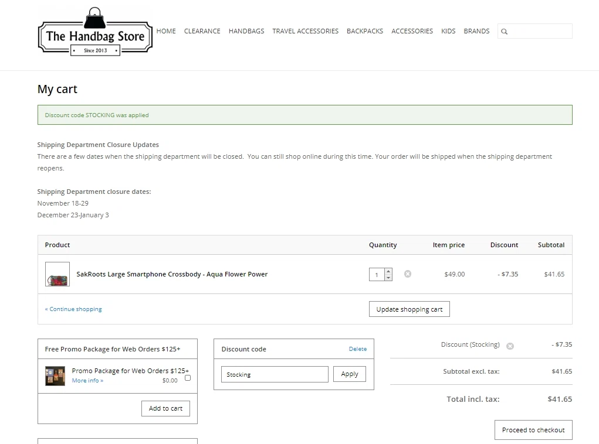The width and height of the screenshot is (599, 444).
Task: Open Promo Package thumbnail image
Action: (55, 375)
